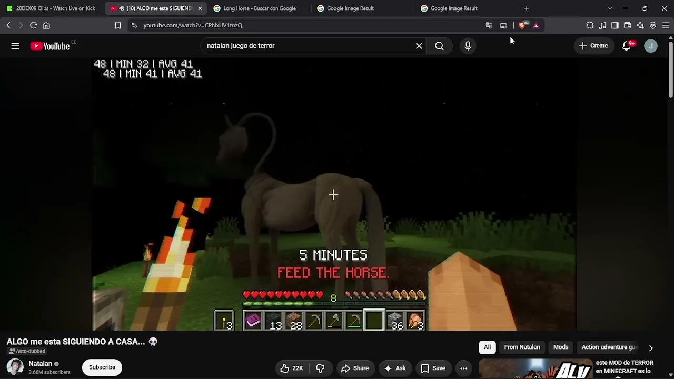The width and height of the screenshot is (674, 379).
Task: Close the YouTube tab
Action: (x=200, y=8)
